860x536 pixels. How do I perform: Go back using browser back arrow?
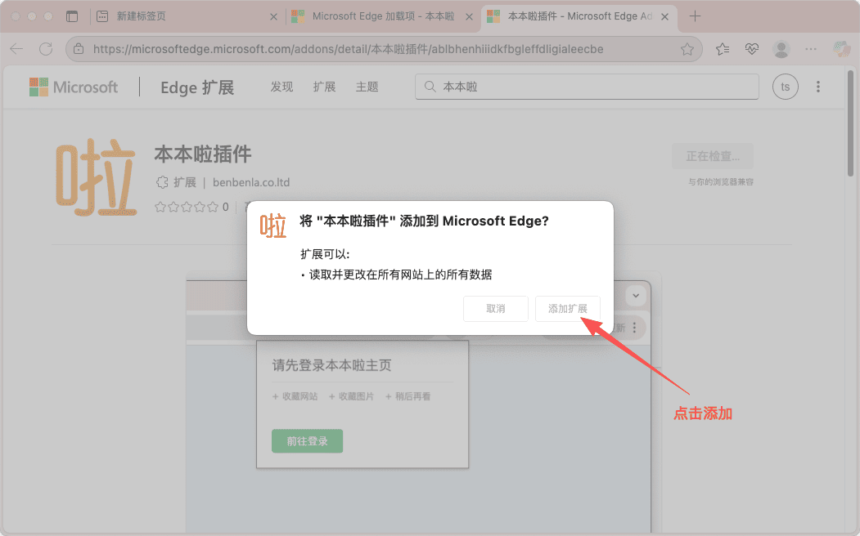16,49
